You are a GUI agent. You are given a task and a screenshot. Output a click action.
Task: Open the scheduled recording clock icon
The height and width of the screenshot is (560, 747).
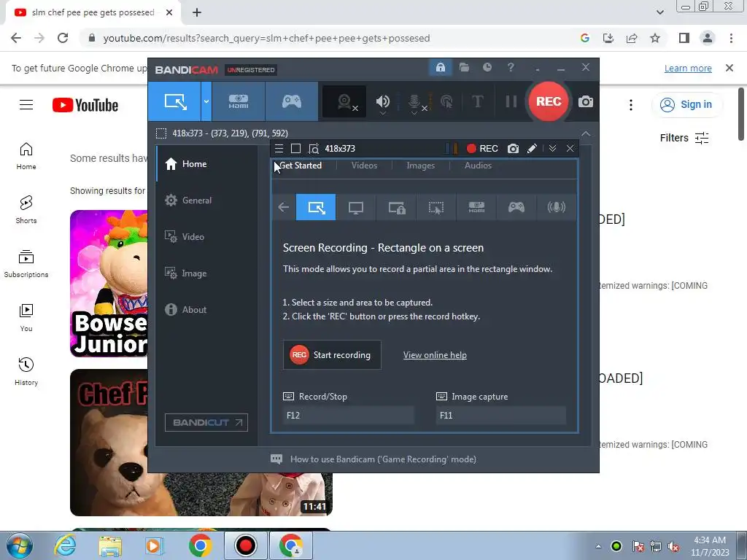click(x=487, y=68)
